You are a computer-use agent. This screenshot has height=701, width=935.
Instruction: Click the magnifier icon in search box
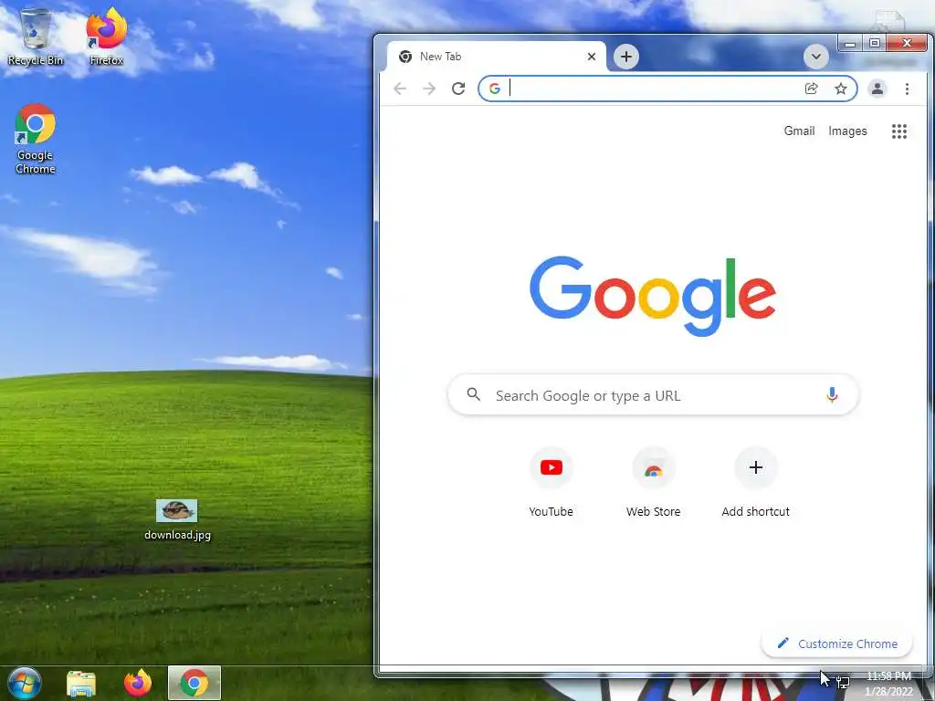pyautogui.click(x=474, y=394)
